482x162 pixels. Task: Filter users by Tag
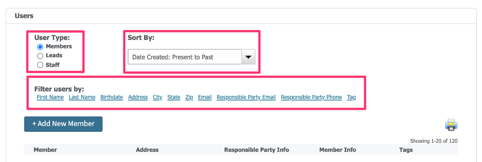pyautogui.click(x=351, y=97)
